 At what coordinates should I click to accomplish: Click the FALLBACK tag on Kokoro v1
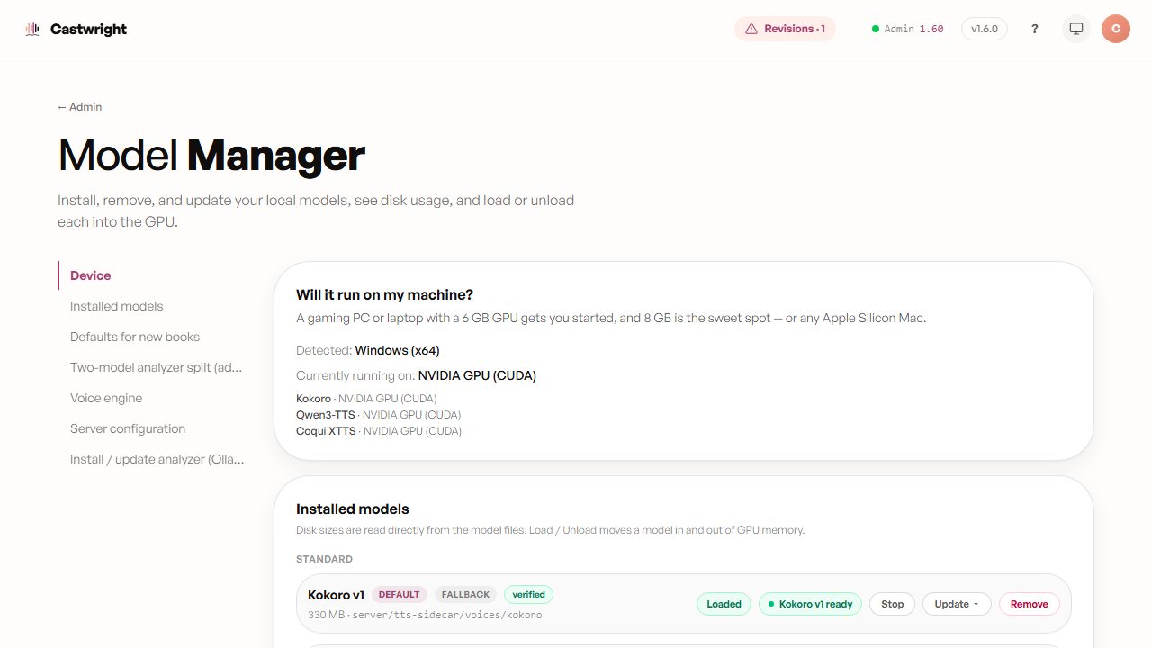tap(465, 595)
